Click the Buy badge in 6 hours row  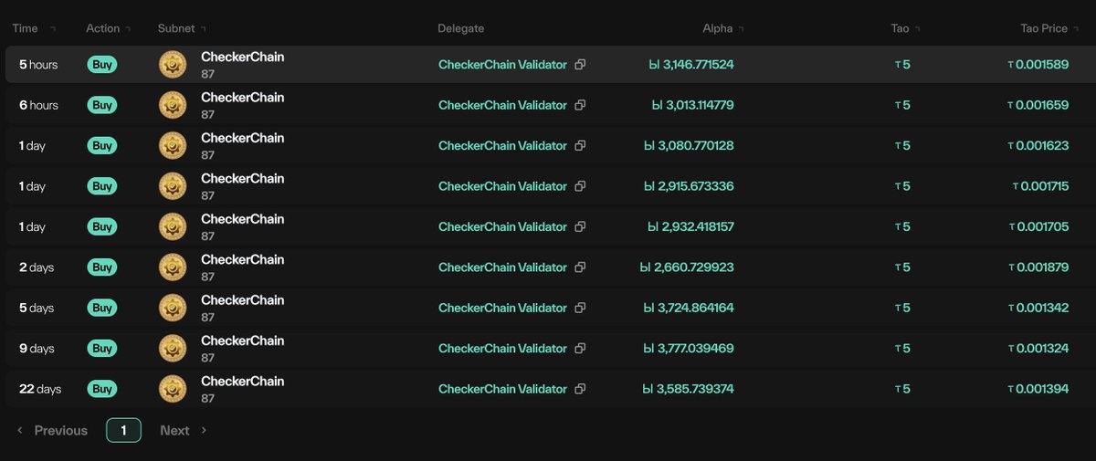point(102,105)
